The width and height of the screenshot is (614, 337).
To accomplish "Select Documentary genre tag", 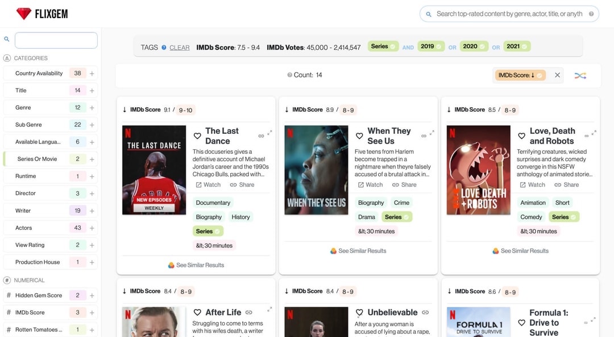I will pyautogui.click(x=213, y=203).
